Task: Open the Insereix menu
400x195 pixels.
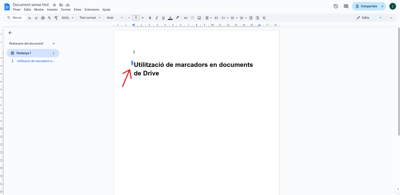Action: (52, 9)
